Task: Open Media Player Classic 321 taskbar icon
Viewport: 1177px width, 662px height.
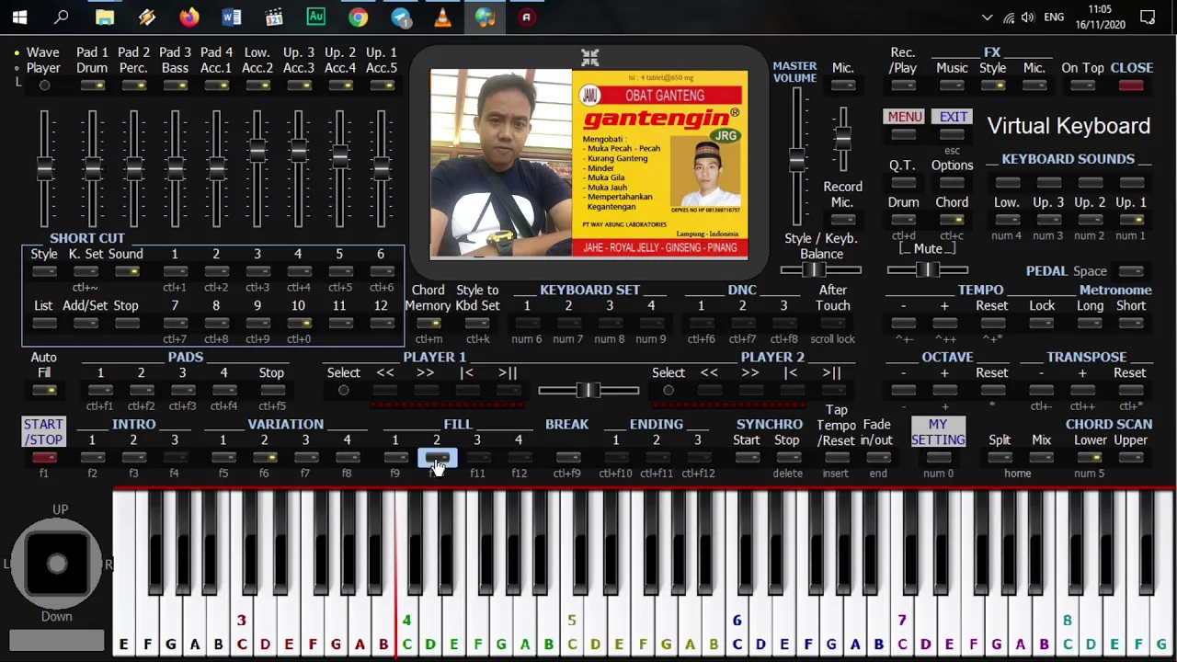Action: pyautogui.click(x=274, y=17)
